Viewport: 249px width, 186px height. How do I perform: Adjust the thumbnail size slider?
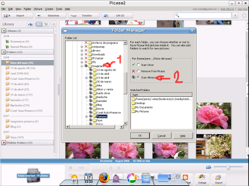[228, 167]
